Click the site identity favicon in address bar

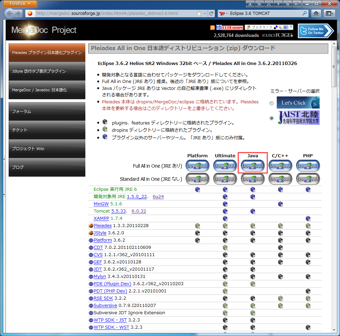pyautogui.click(x=30, y=13)
